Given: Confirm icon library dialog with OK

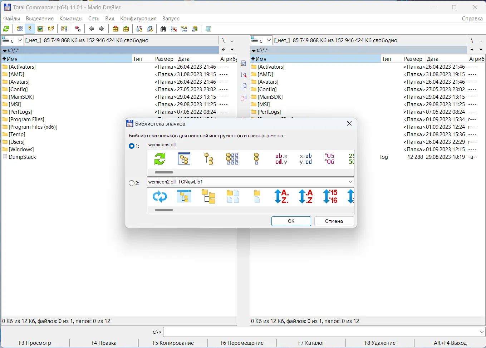Looking at the screenshot, I should pyautogui.click(x=291, y=221).
